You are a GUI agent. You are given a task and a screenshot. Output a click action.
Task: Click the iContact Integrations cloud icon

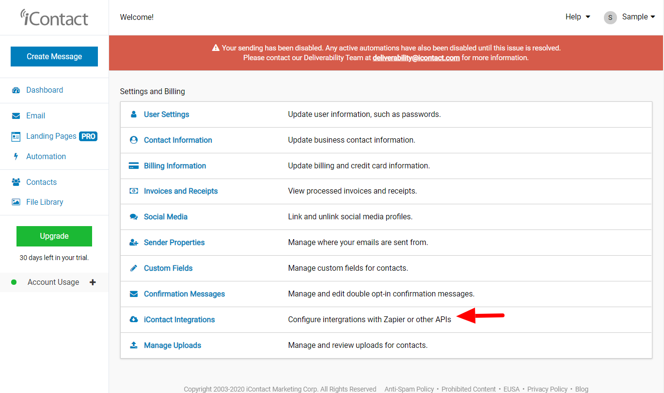(x=134, y=320)
